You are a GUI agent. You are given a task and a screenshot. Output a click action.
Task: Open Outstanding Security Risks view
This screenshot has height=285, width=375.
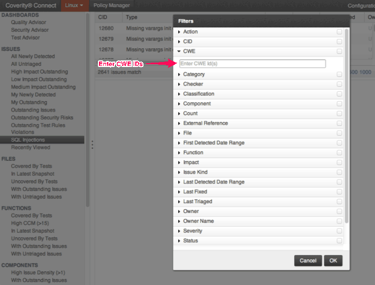(42, 118)
